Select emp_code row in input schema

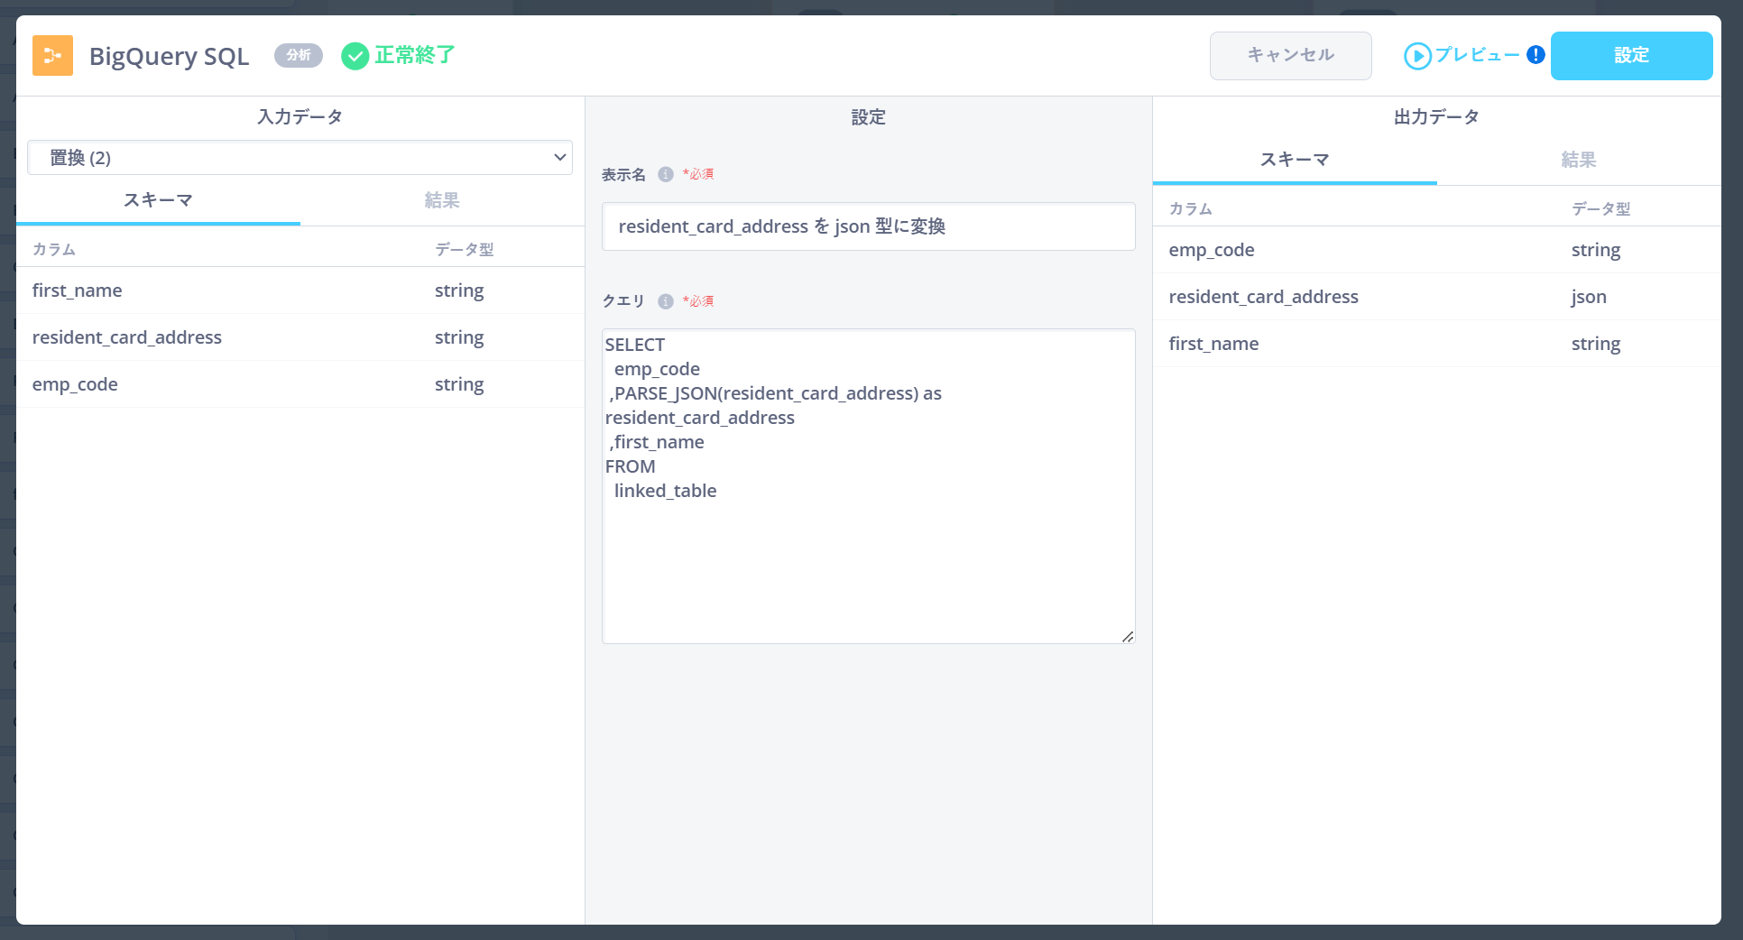click(x=300, y=384)
